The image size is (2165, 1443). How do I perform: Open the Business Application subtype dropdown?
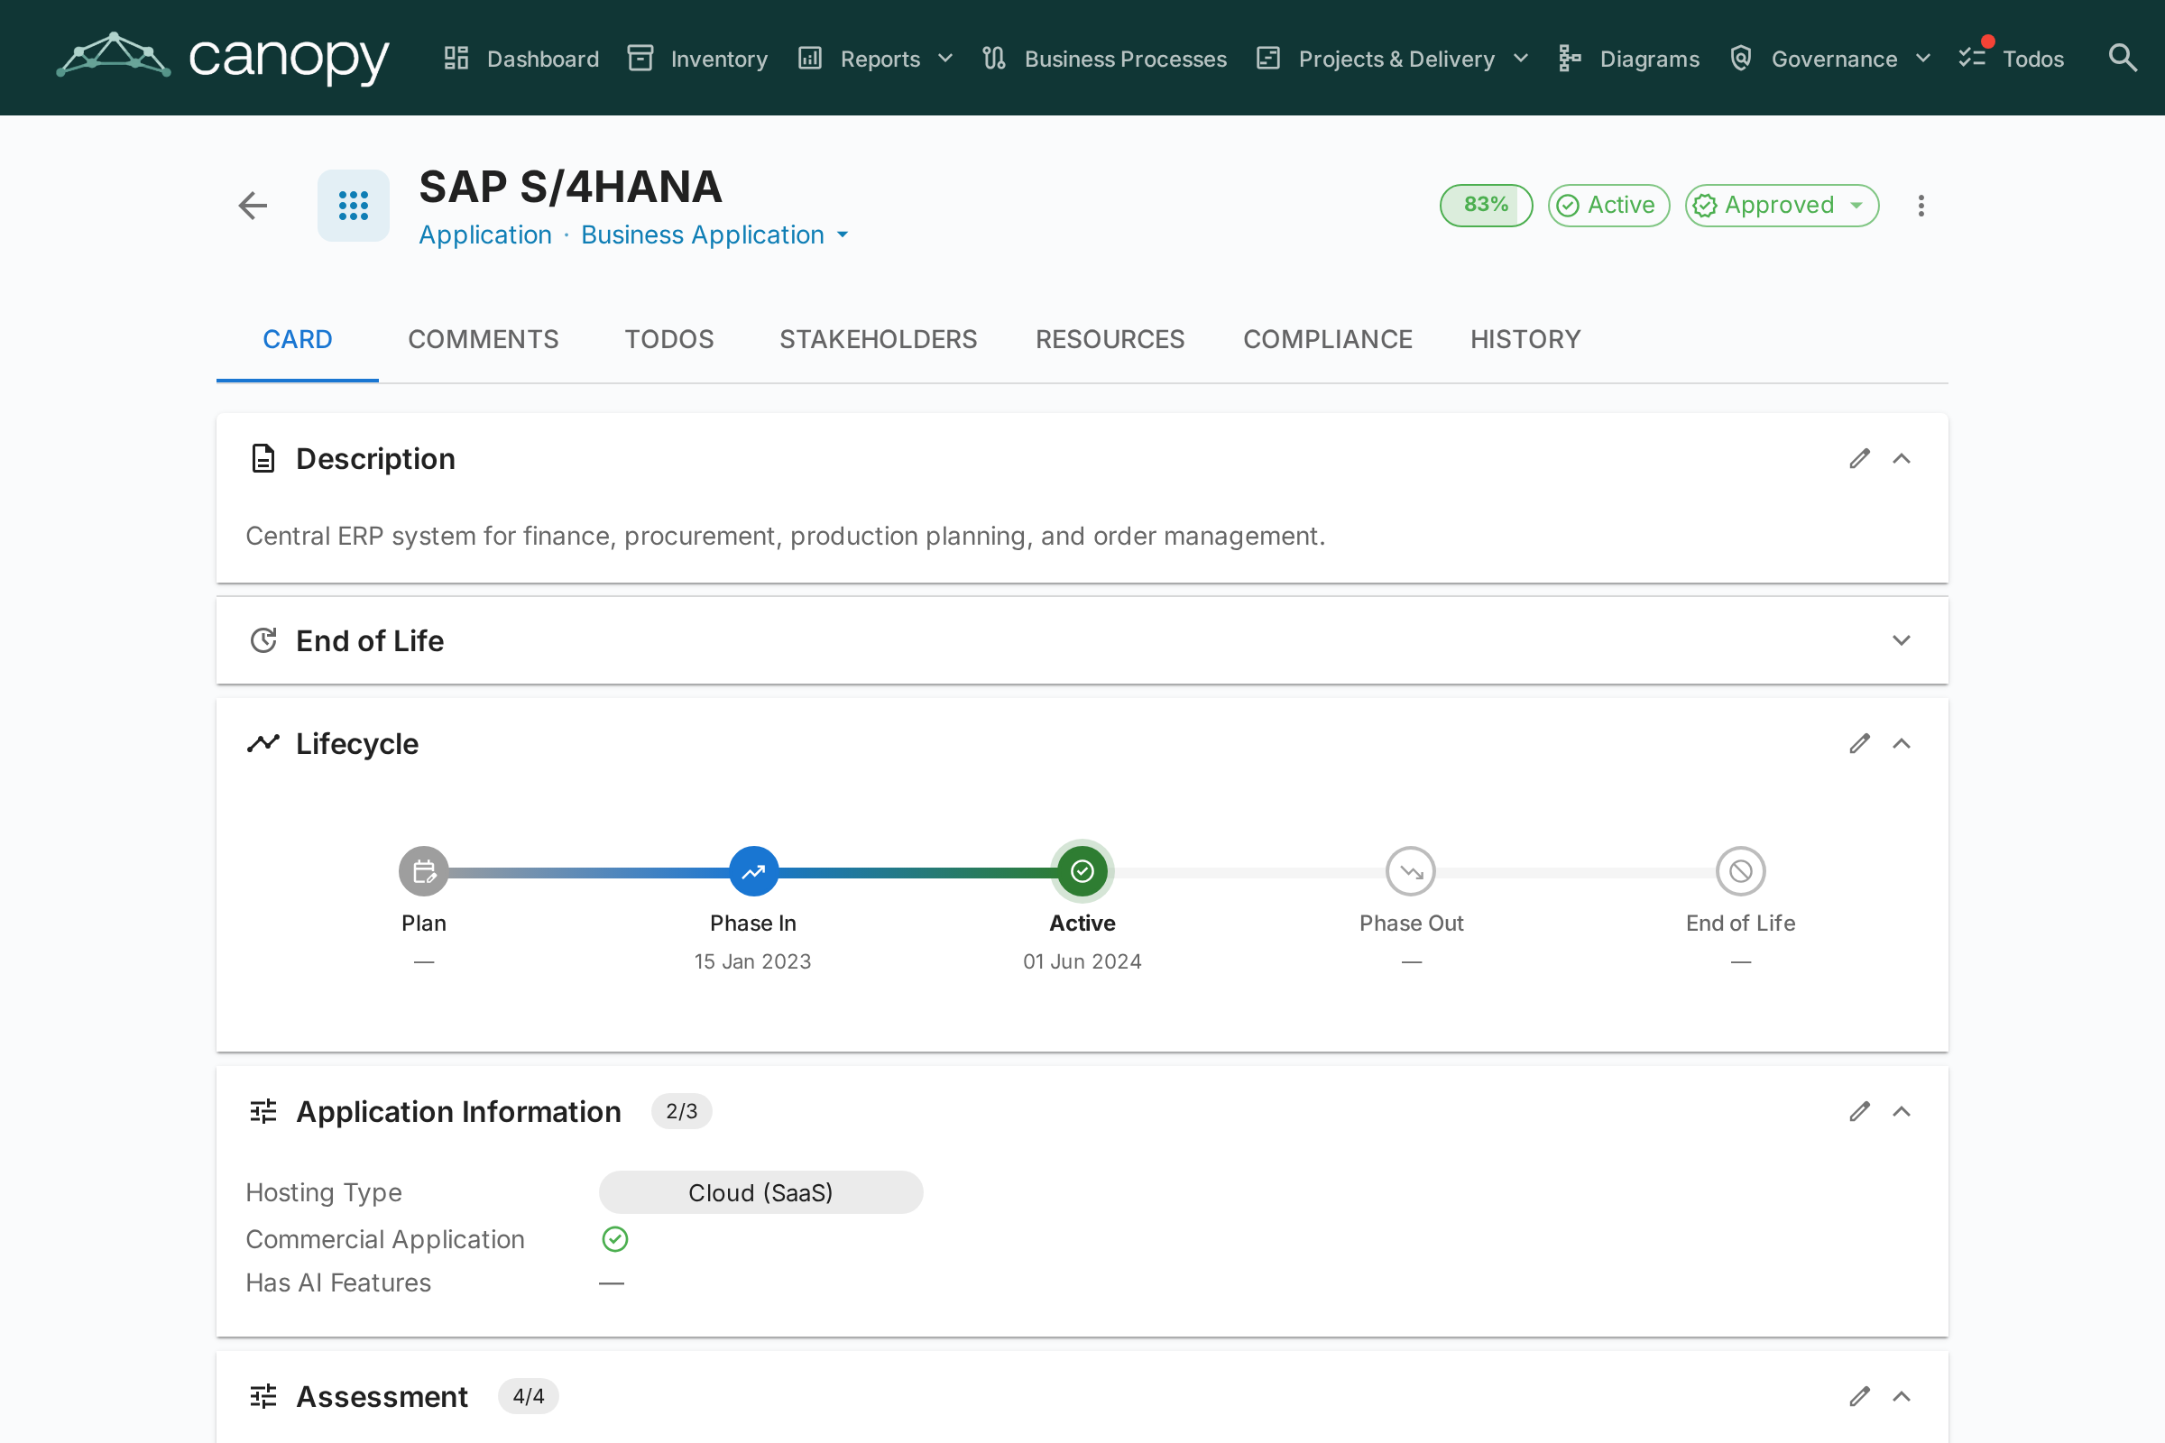715,234
